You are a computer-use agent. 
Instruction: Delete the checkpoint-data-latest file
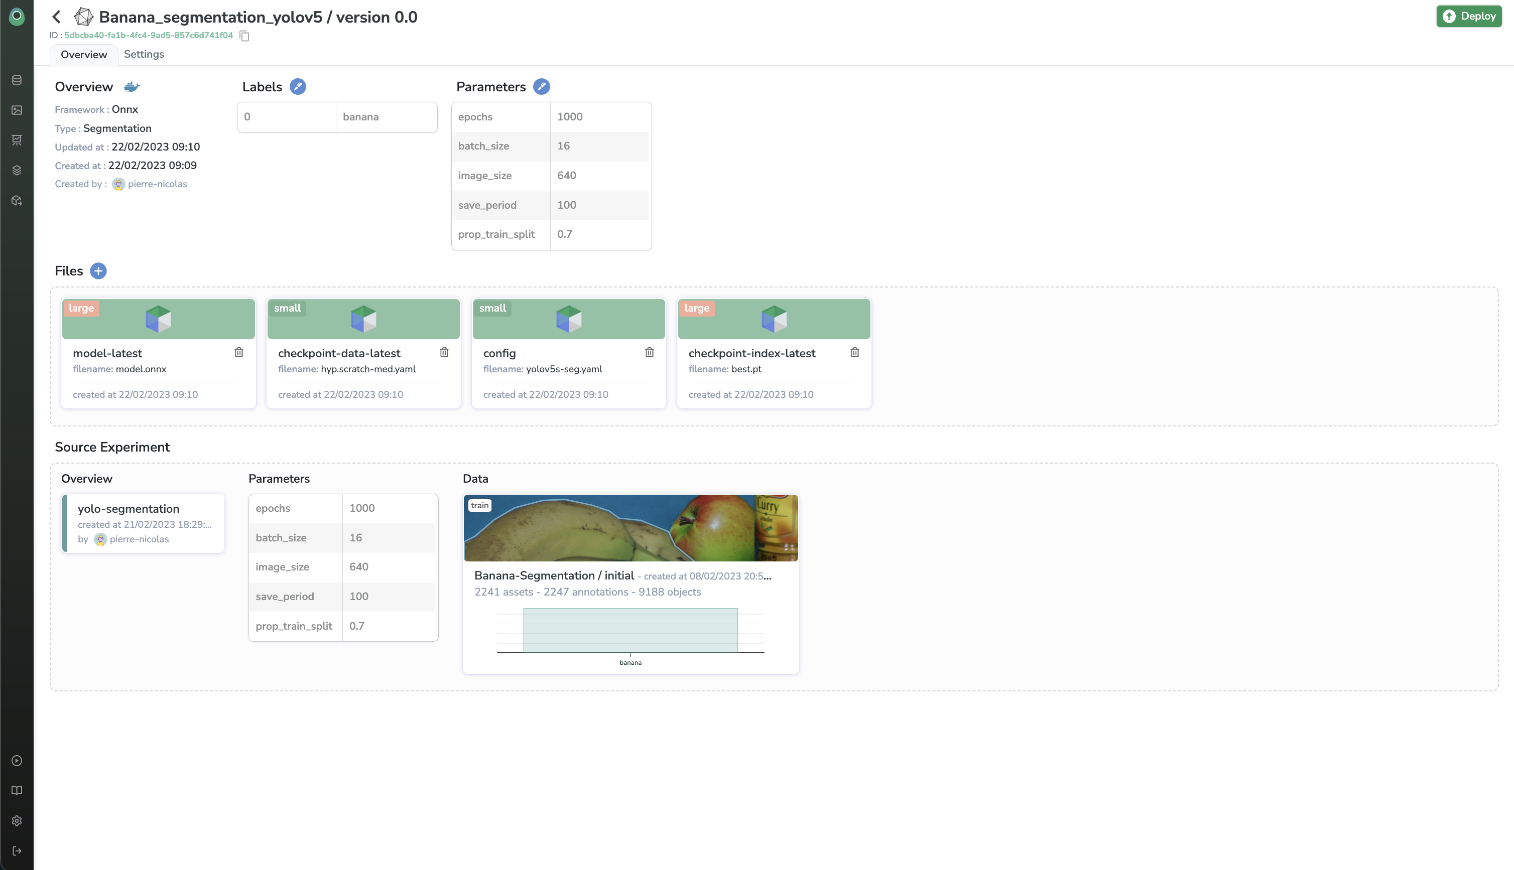pos(444,353)
